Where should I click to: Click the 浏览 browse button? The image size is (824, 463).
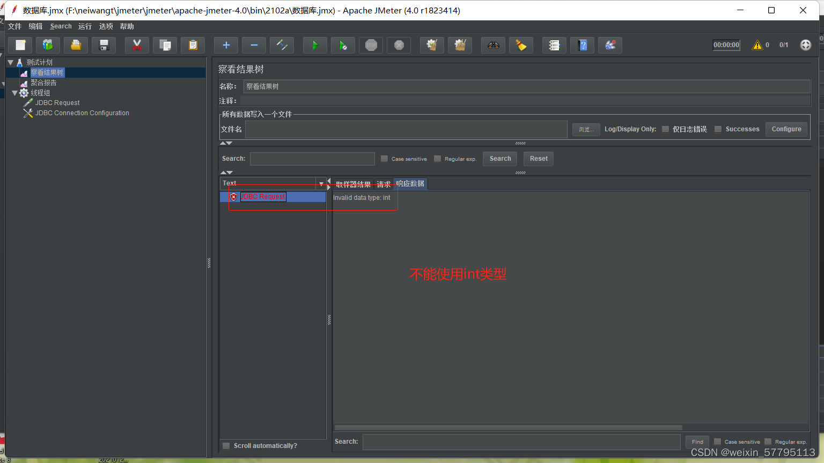coord(586,129)
